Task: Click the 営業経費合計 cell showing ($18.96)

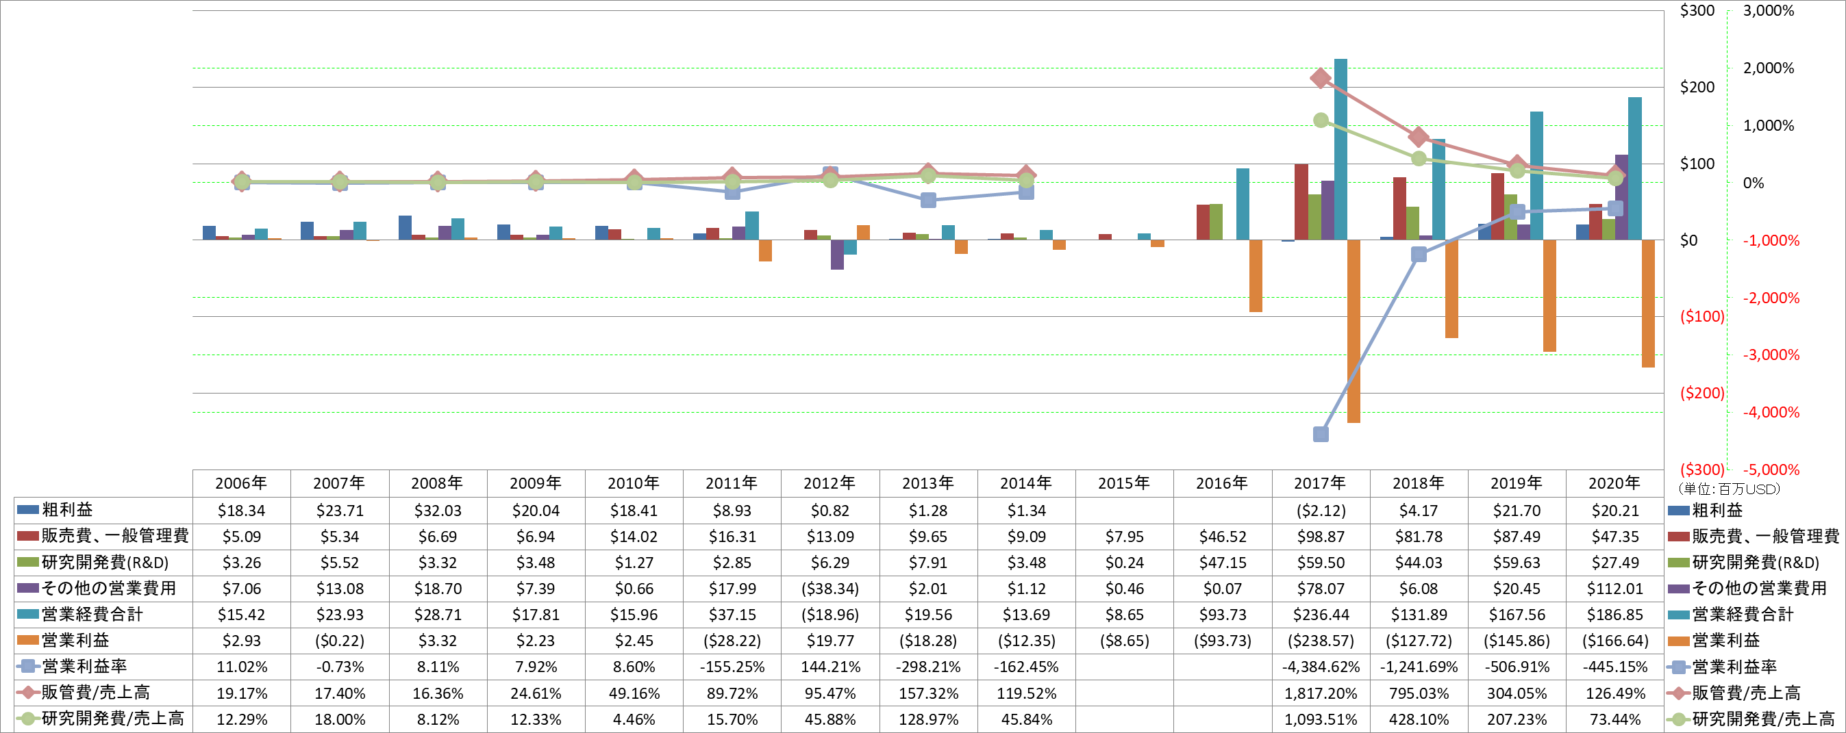Action: [x=830, y=614]
